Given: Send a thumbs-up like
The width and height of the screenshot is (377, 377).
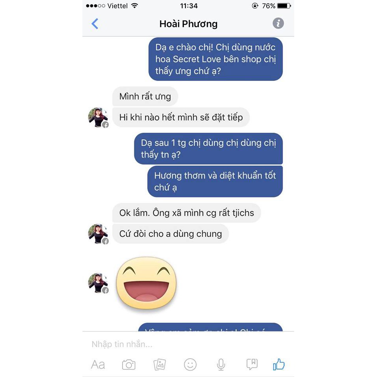Looking at the screenshot, I should [x=279, y=364].
